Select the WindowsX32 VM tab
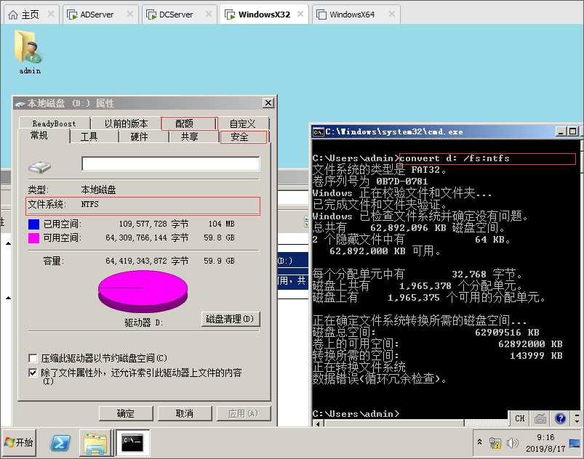 pyautogui.click(x=264, y=15)
